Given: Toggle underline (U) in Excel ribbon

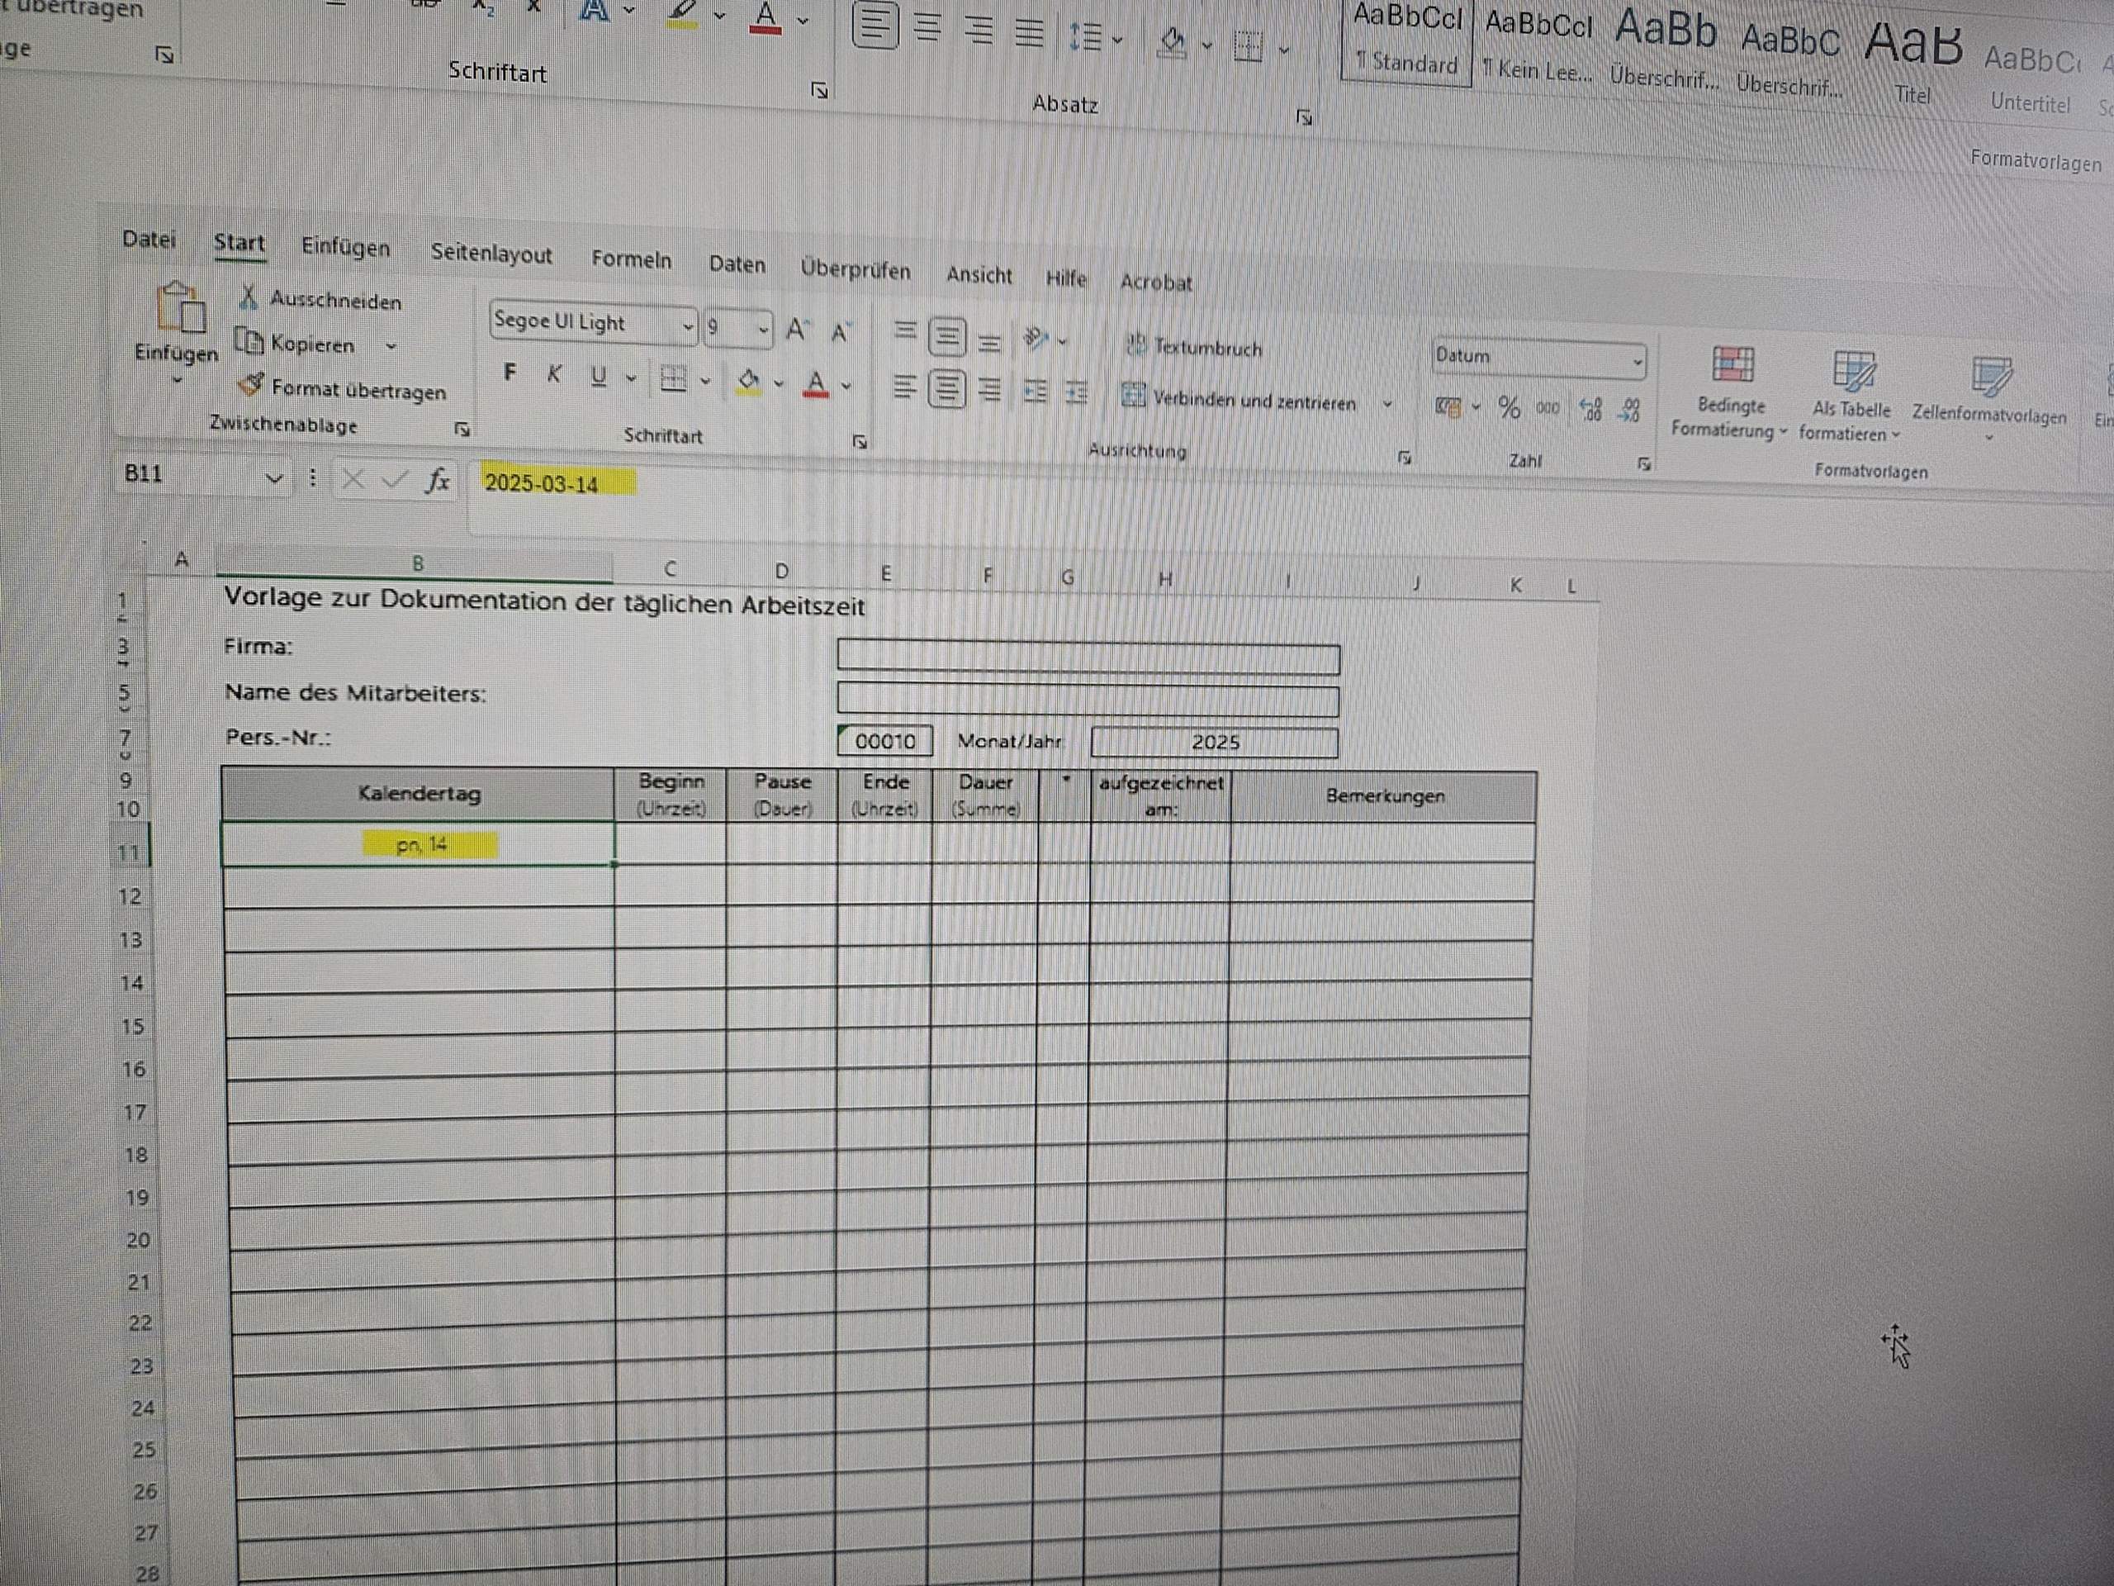Looking at the screenshot, I should click(598, 377).
